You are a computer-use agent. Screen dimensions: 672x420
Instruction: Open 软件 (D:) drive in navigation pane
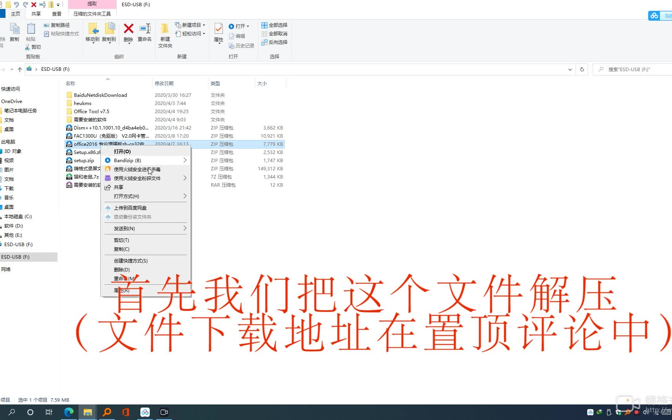[x=14, y=226]
